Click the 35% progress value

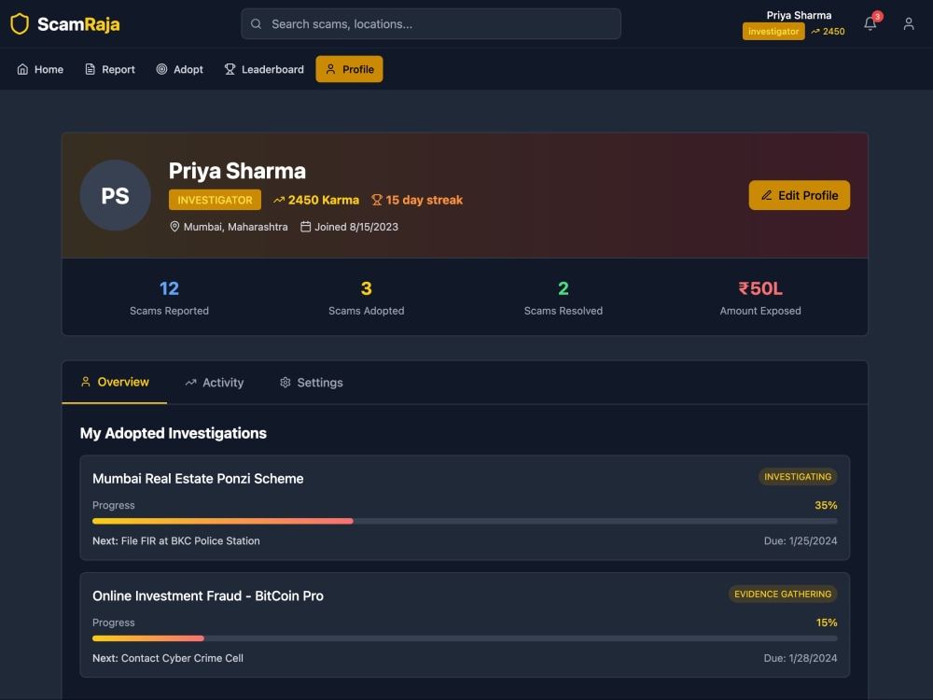pos(826,505)
